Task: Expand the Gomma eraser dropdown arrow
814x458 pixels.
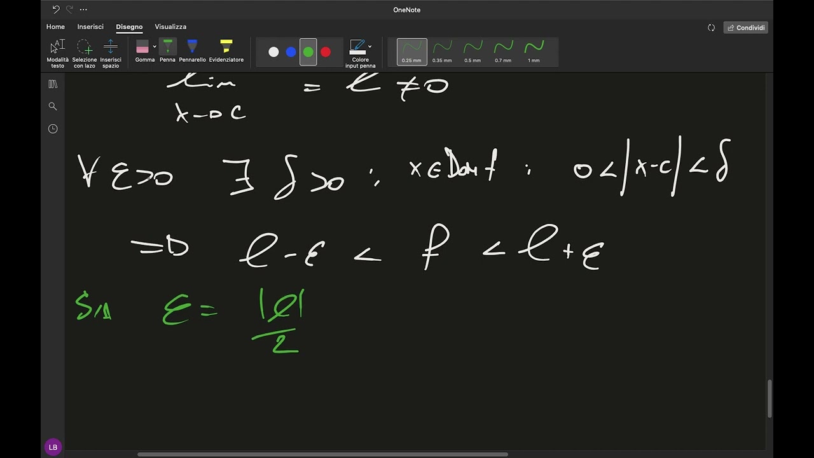Action: tap(155, 46)
